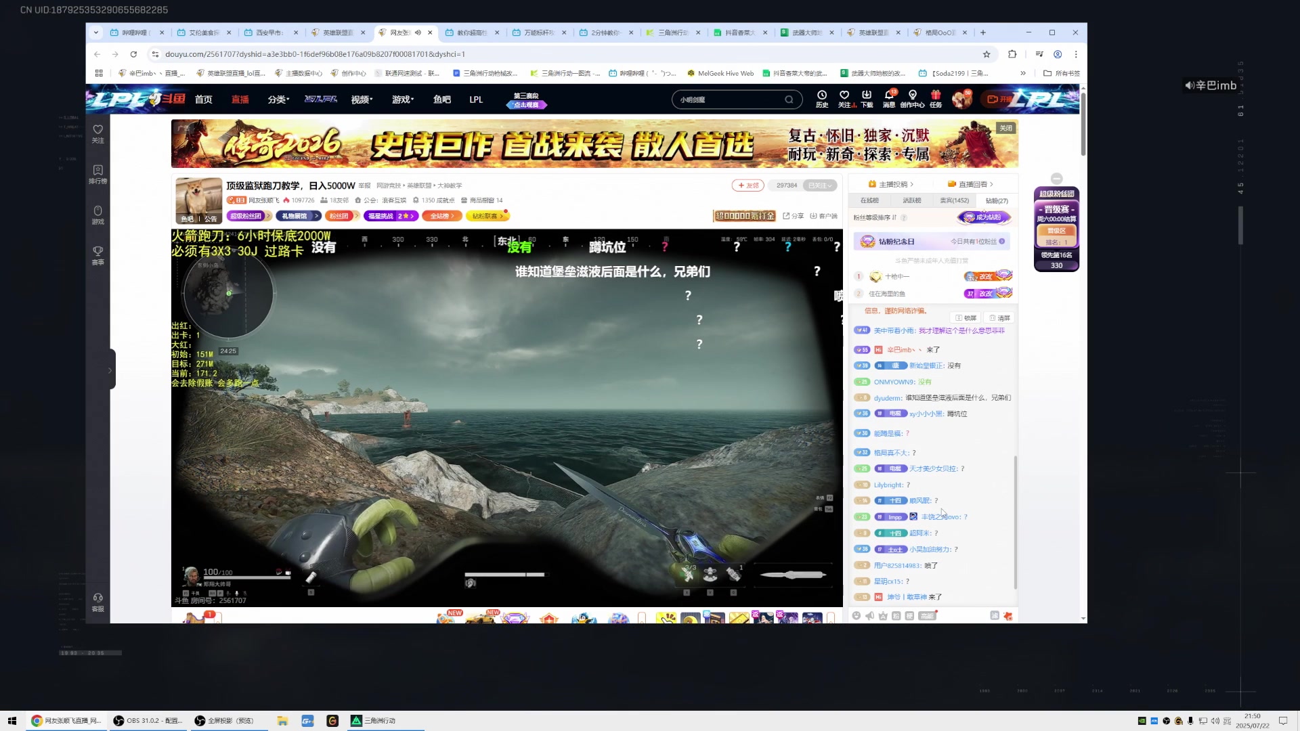The image size is (1300, 731).
Task: Expand the 分类 dropdown in nav
Action: [x=278, y=99]
